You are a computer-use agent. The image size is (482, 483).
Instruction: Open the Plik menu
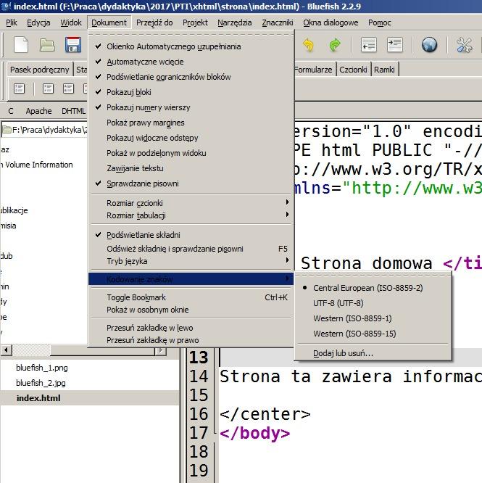(12, 22)
